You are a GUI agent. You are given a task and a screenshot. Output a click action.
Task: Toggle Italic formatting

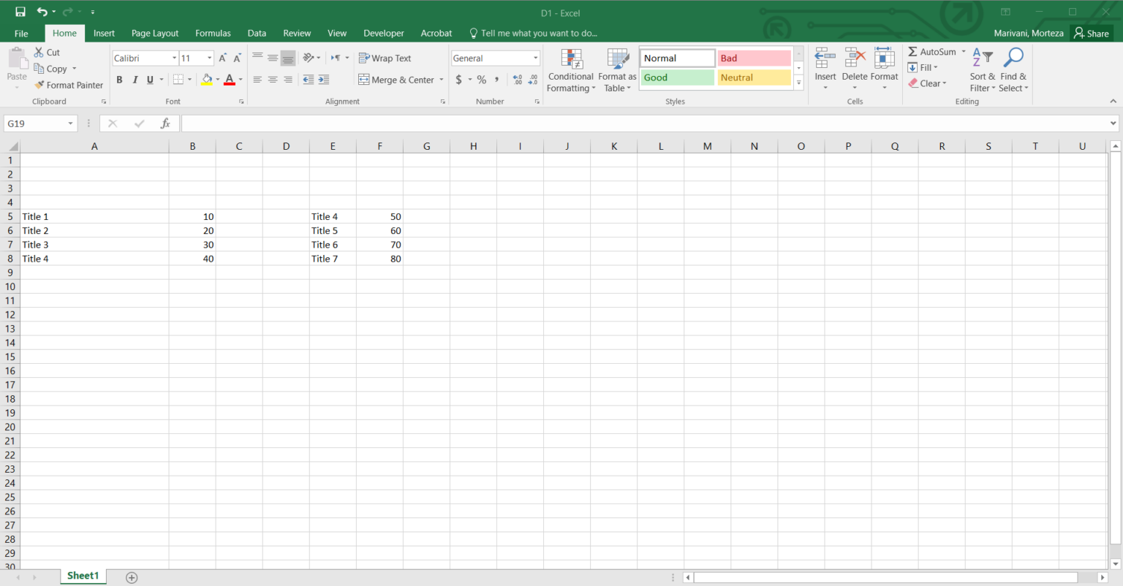coord(135,80)
